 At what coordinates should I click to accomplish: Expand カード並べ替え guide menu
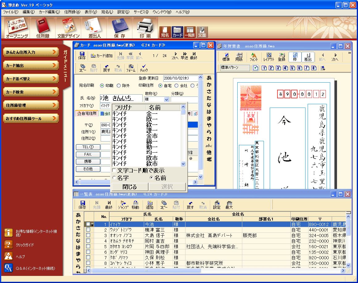(x=31, y=79)
